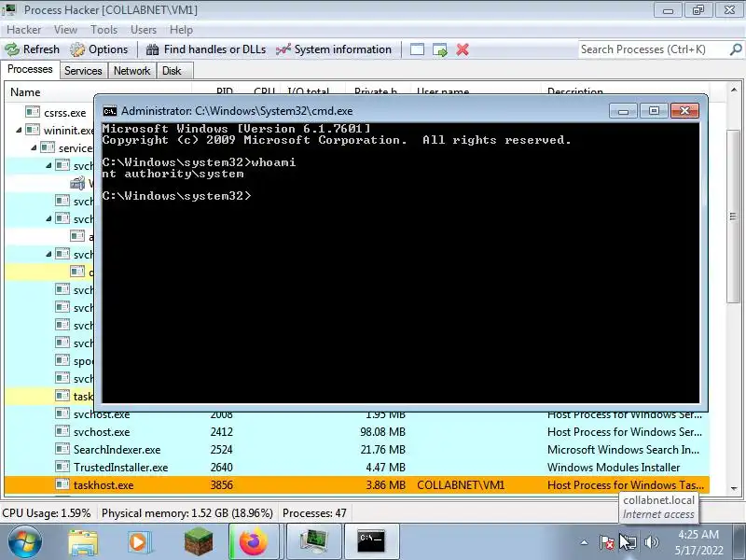
Task: Switch to the Services tab
Action: tap(83, 71)
